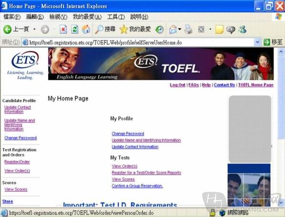
Task: Open the Contact Us link
Action: point(224,85)
